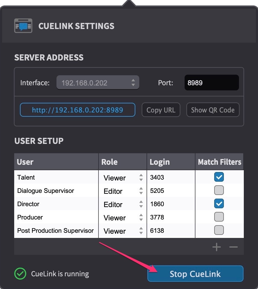Uncheck Match Filters for Director
Viewport: 258px width, 289px height.
coord(219,203)
